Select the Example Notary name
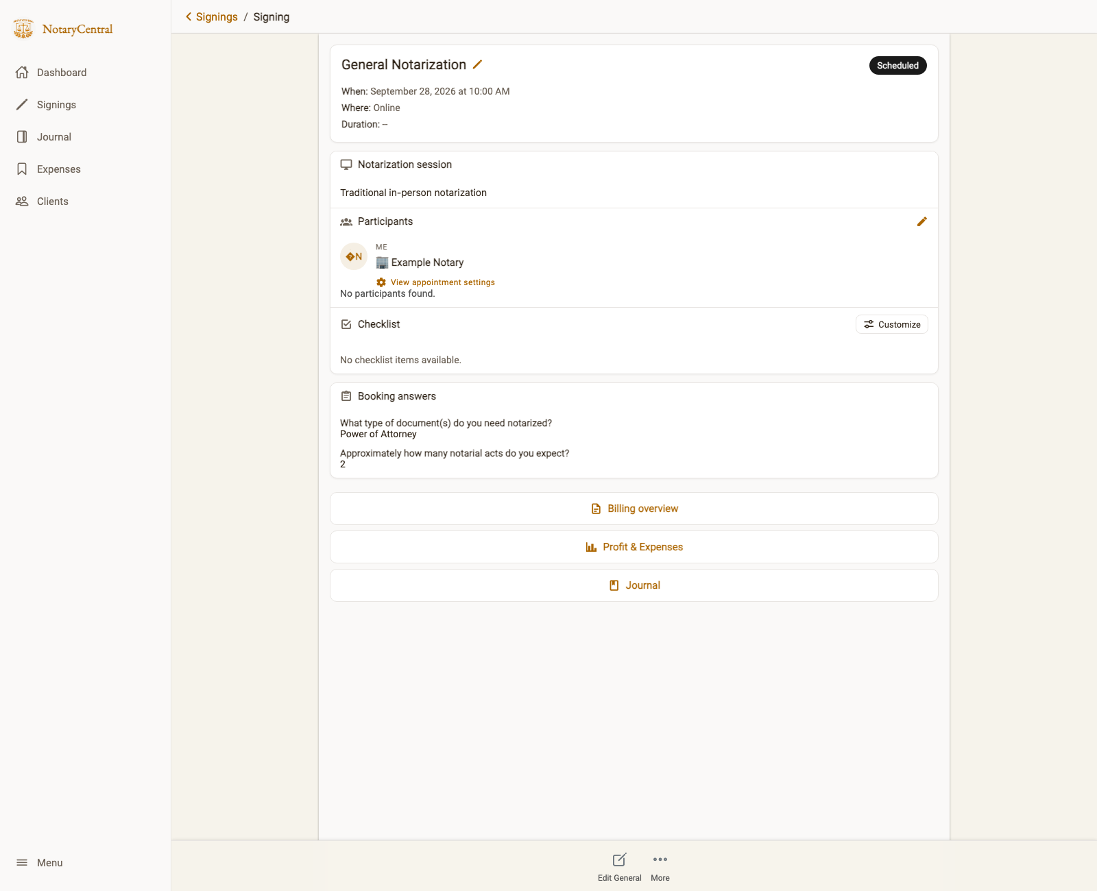The width and height of the screenshot is (1097, 891). [x=427, y=263]
